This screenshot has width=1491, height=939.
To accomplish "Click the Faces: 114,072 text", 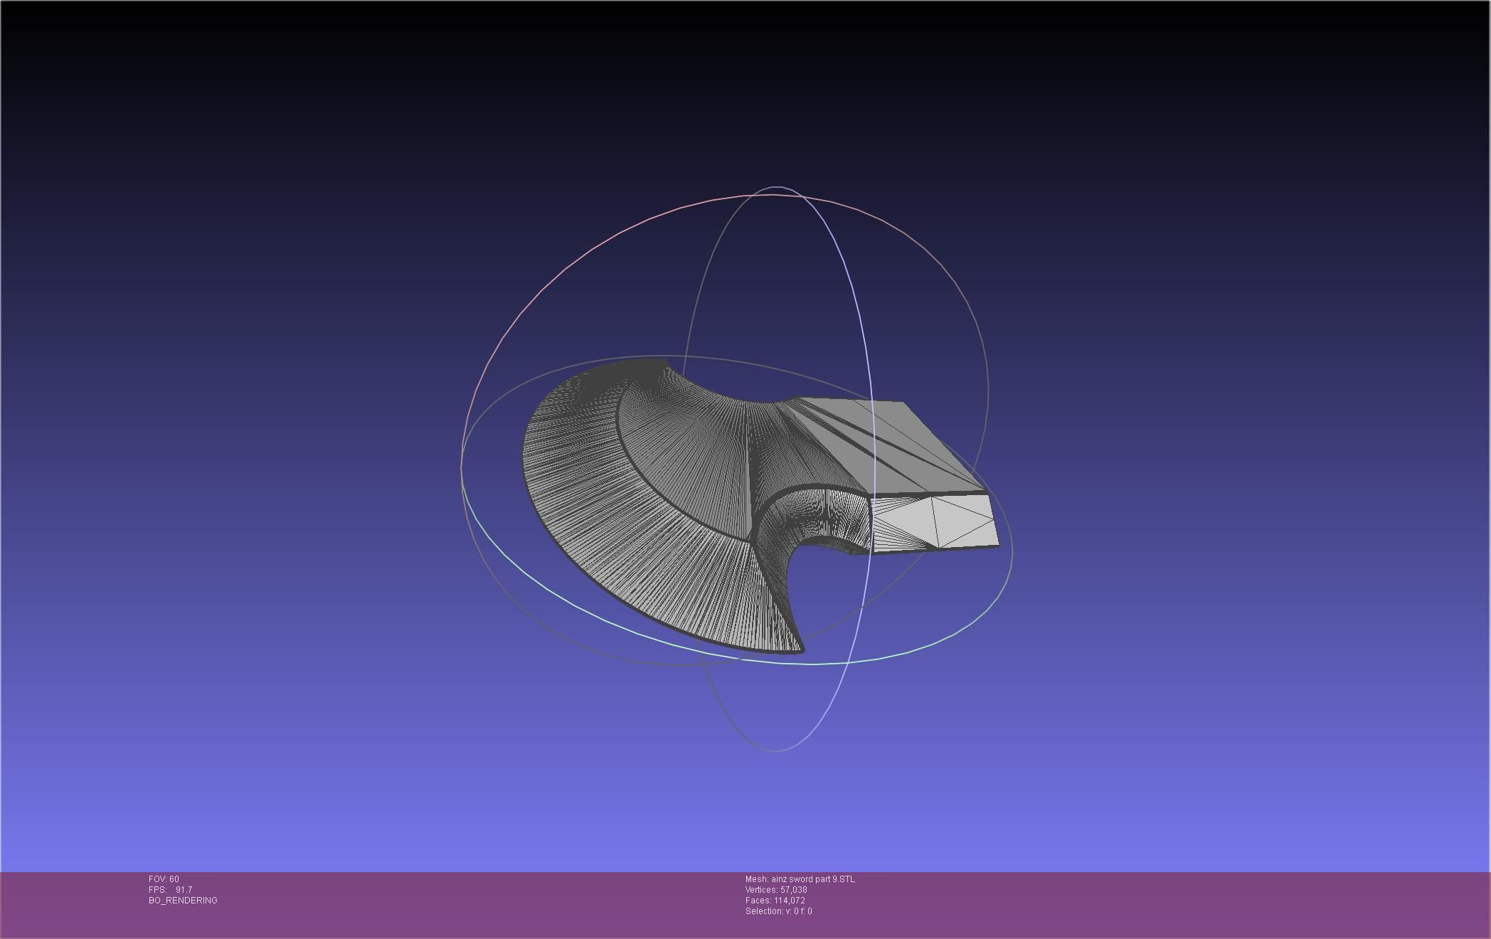I will click(x=775, y=901).
